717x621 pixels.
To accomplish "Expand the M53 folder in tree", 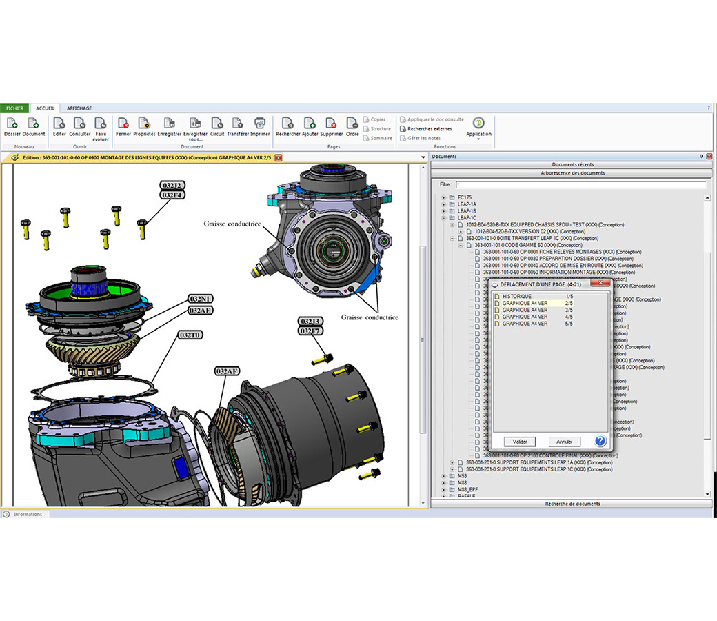I will (x=444, y=476).
